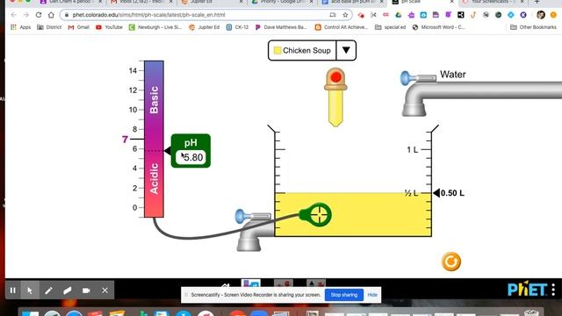562x316 pixels.
Task: Click the Acidic label on pH scale
Action: pyautogui.click(x=154, y=178)
